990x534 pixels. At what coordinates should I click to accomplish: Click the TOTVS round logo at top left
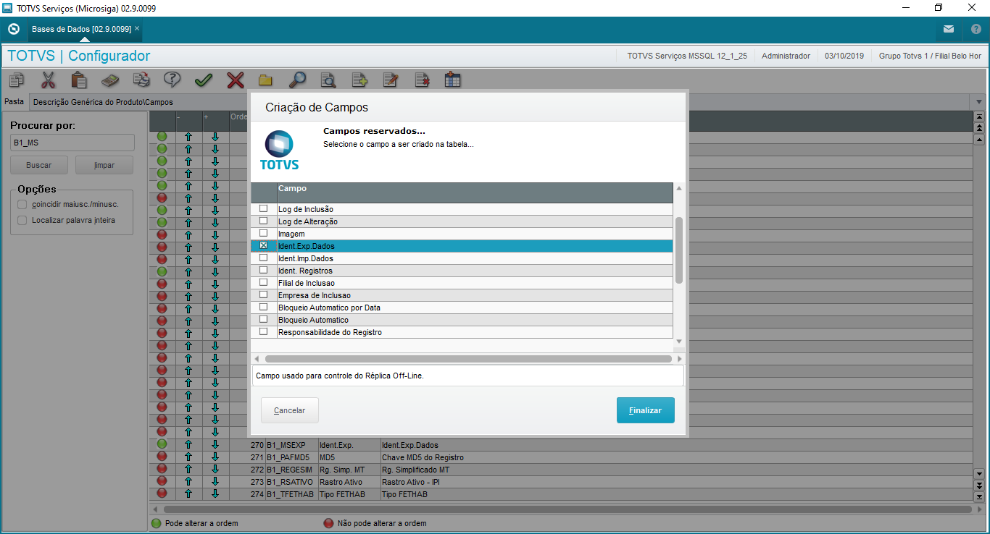click(13, 29)
